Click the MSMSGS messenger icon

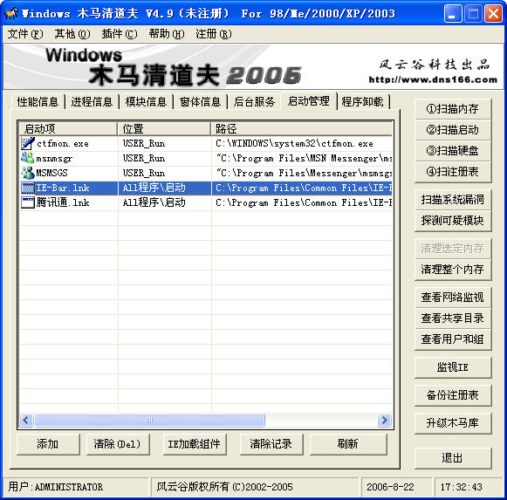point(28,173)
